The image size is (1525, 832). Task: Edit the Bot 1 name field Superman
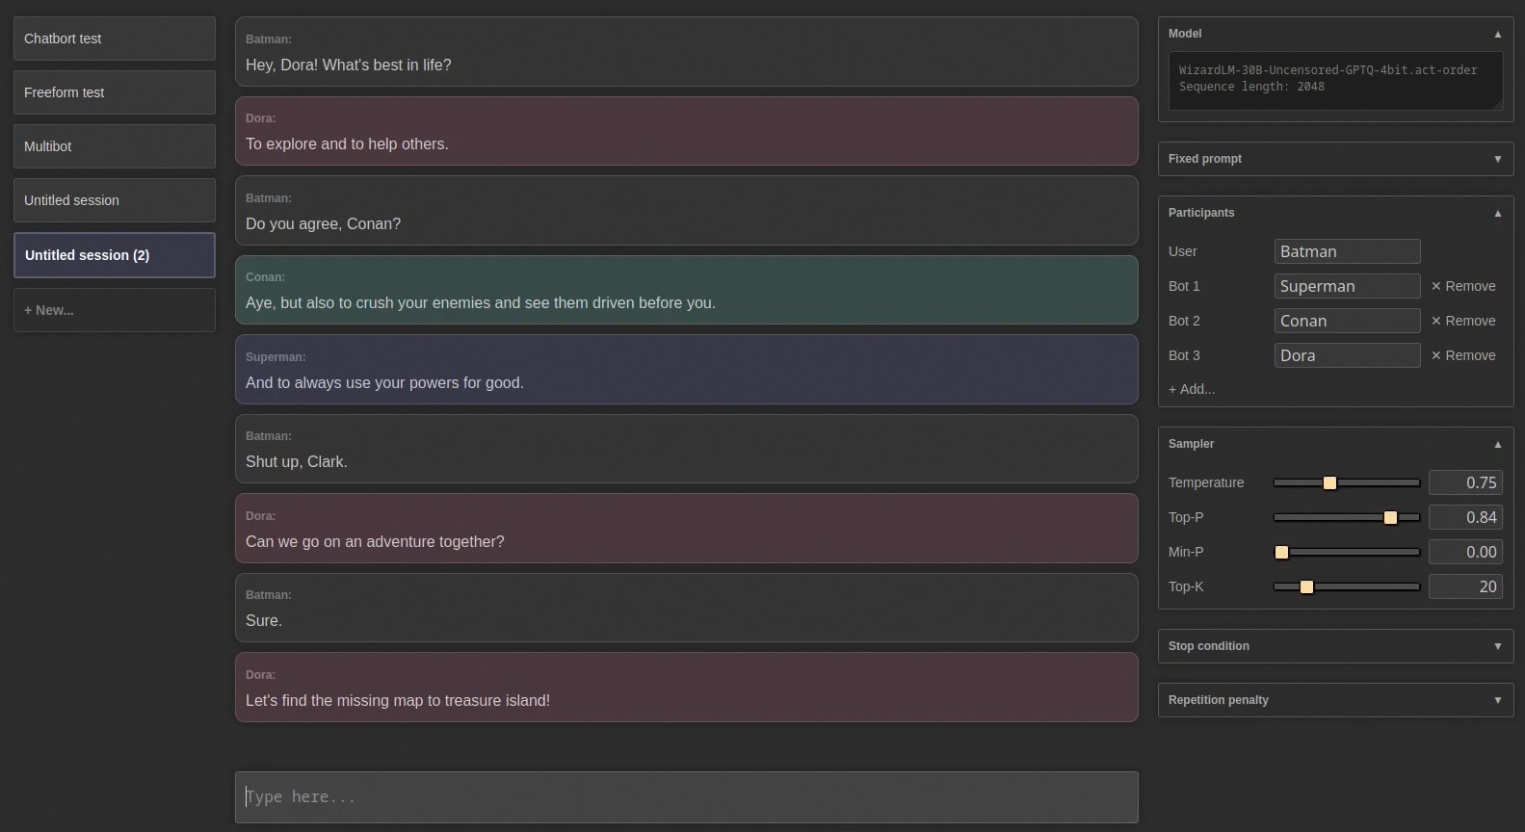pyautogui.click(x=1347, y=286)
